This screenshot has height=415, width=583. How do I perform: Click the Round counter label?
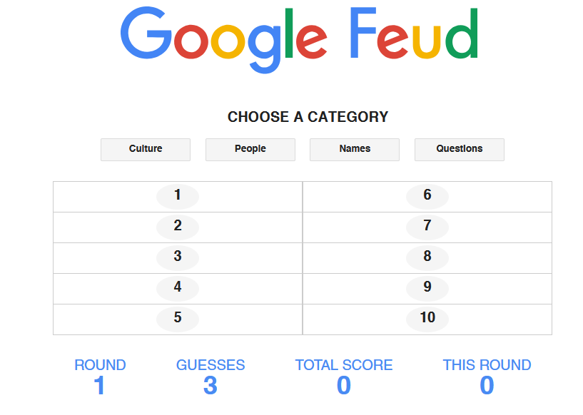[100, 365]
